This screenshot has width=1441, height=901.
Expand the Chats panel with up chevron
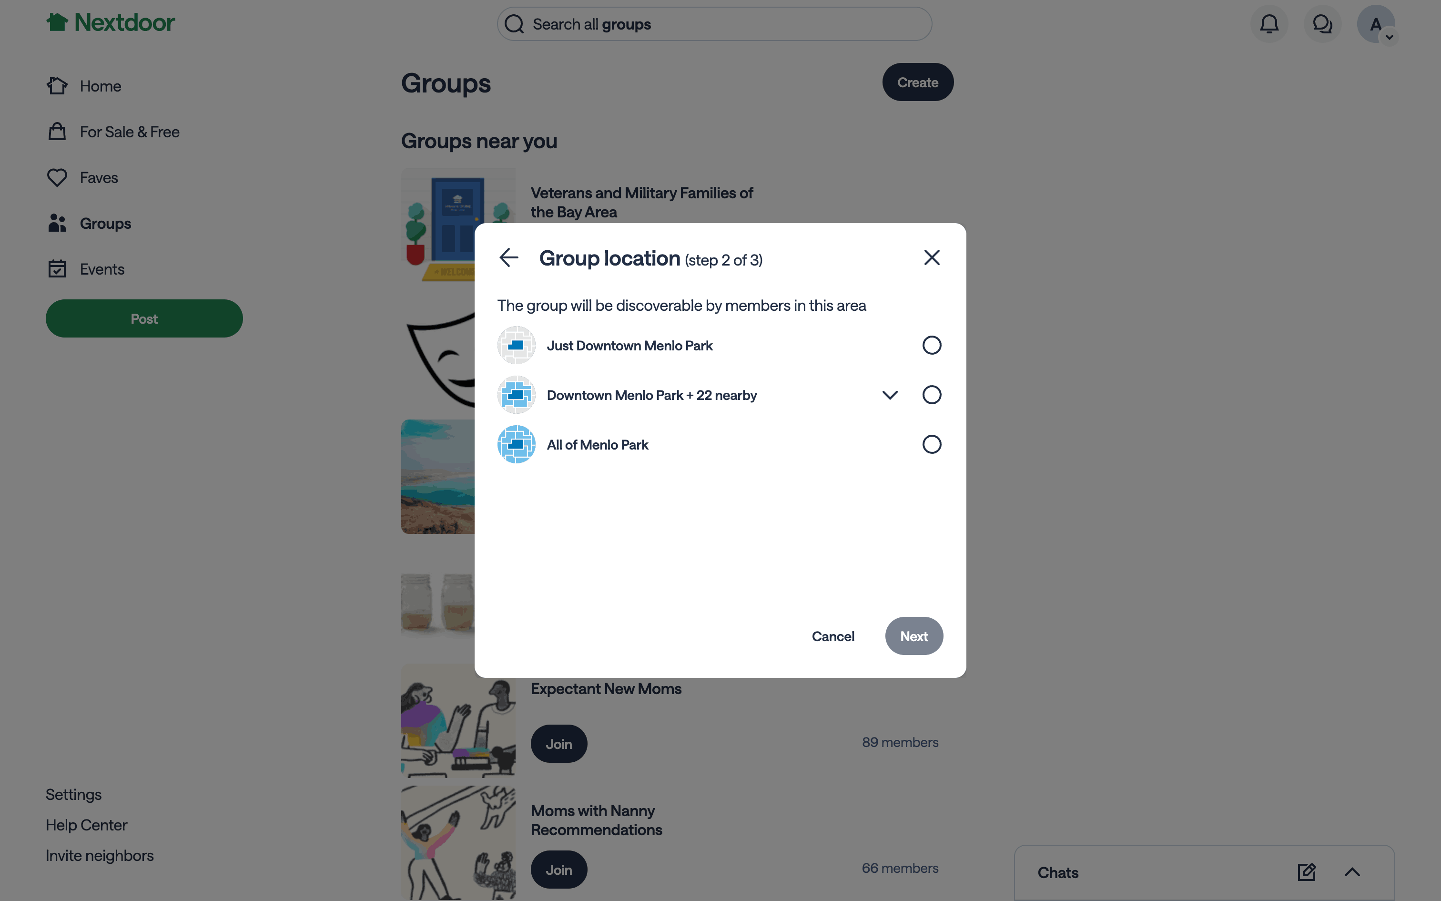coord(1352,872)
